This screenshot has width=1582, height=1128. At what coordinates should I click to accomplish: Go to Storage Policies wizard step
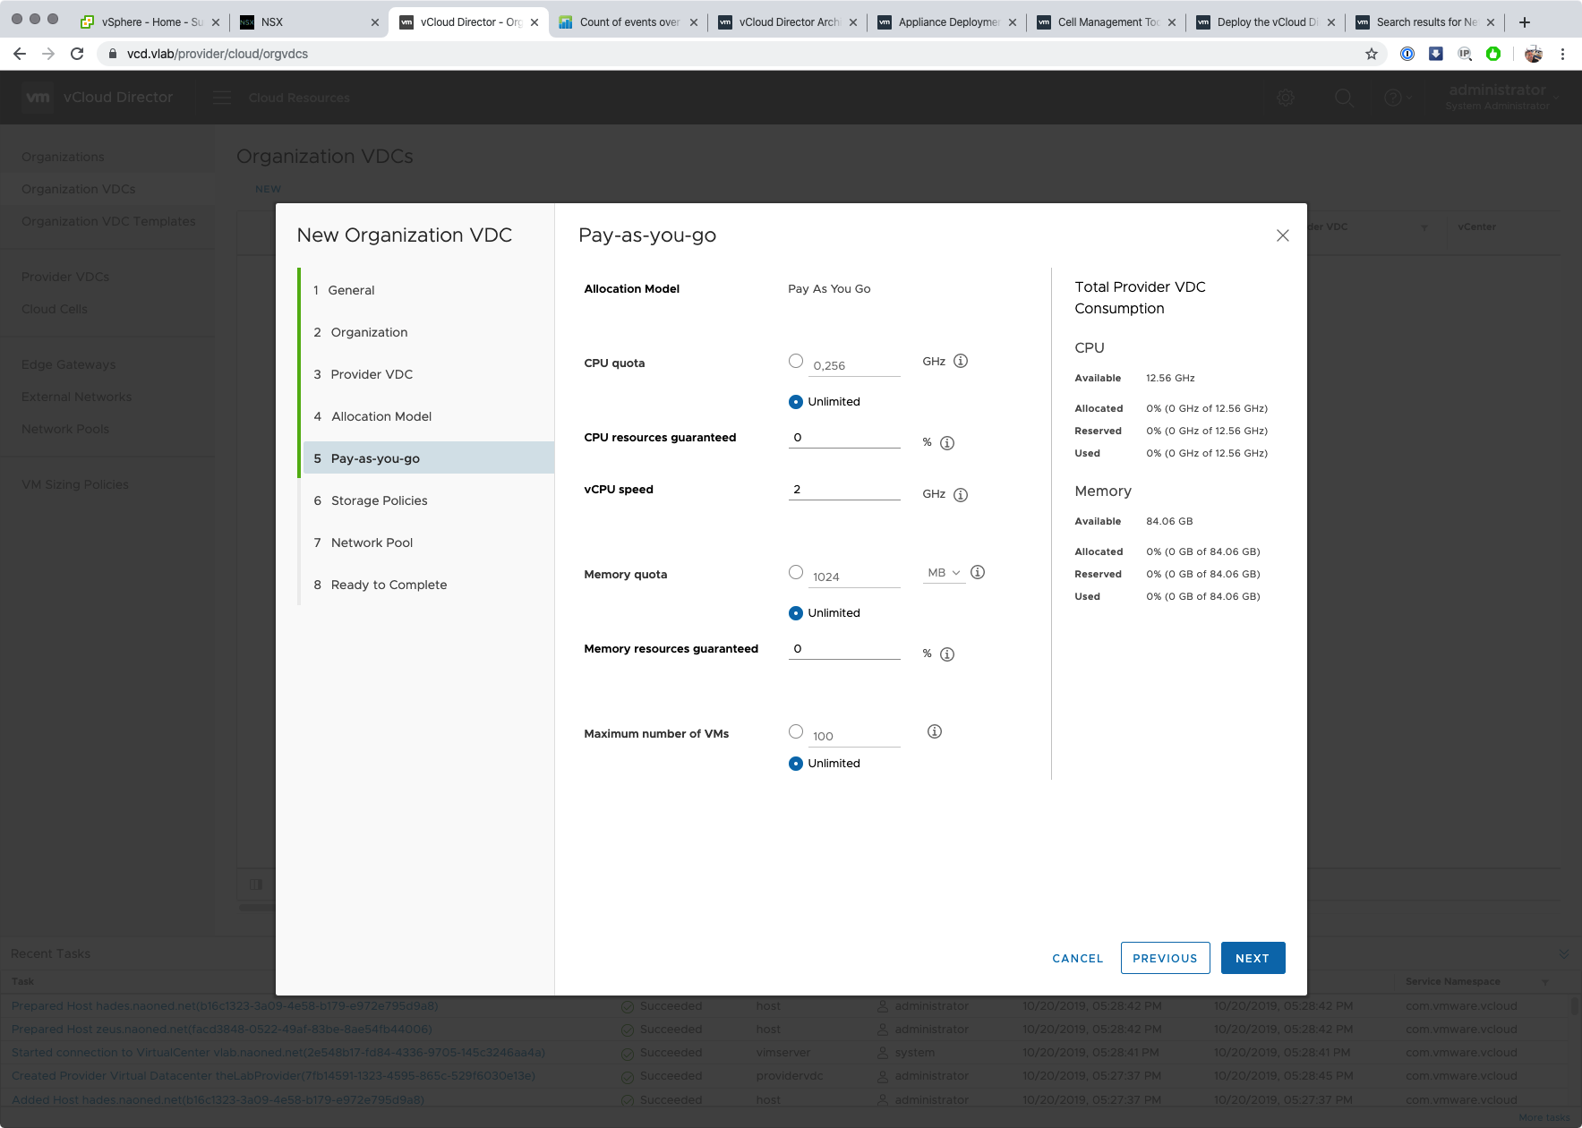379,500
